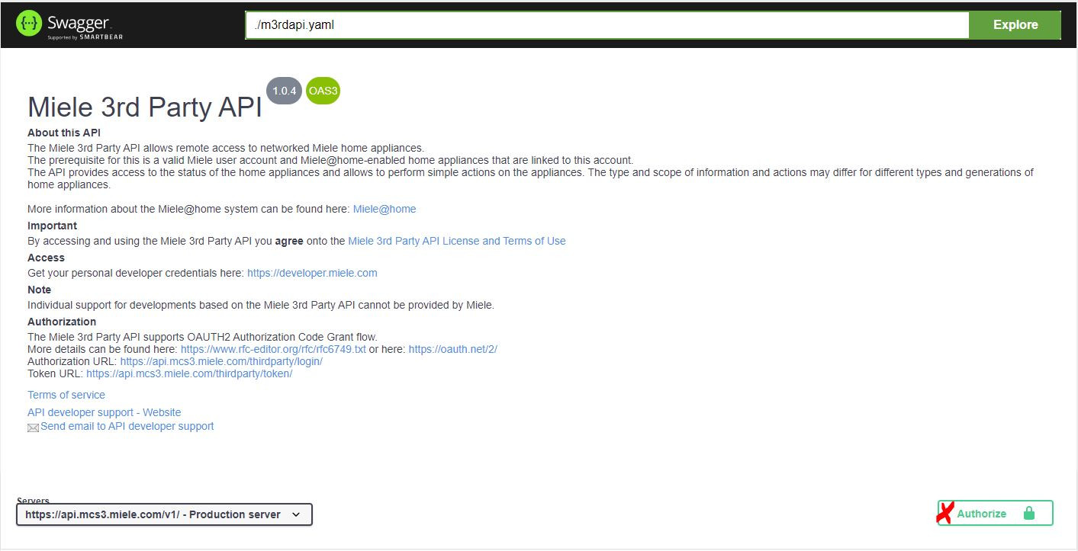Click the Authorize button label
The image size is (1078, 551).
(981, 514)
